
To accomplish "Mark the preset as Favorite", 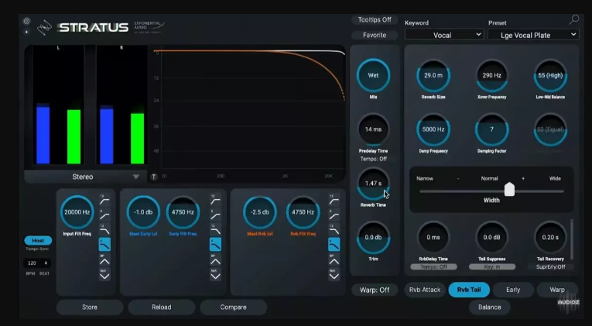I will point(375,35).
